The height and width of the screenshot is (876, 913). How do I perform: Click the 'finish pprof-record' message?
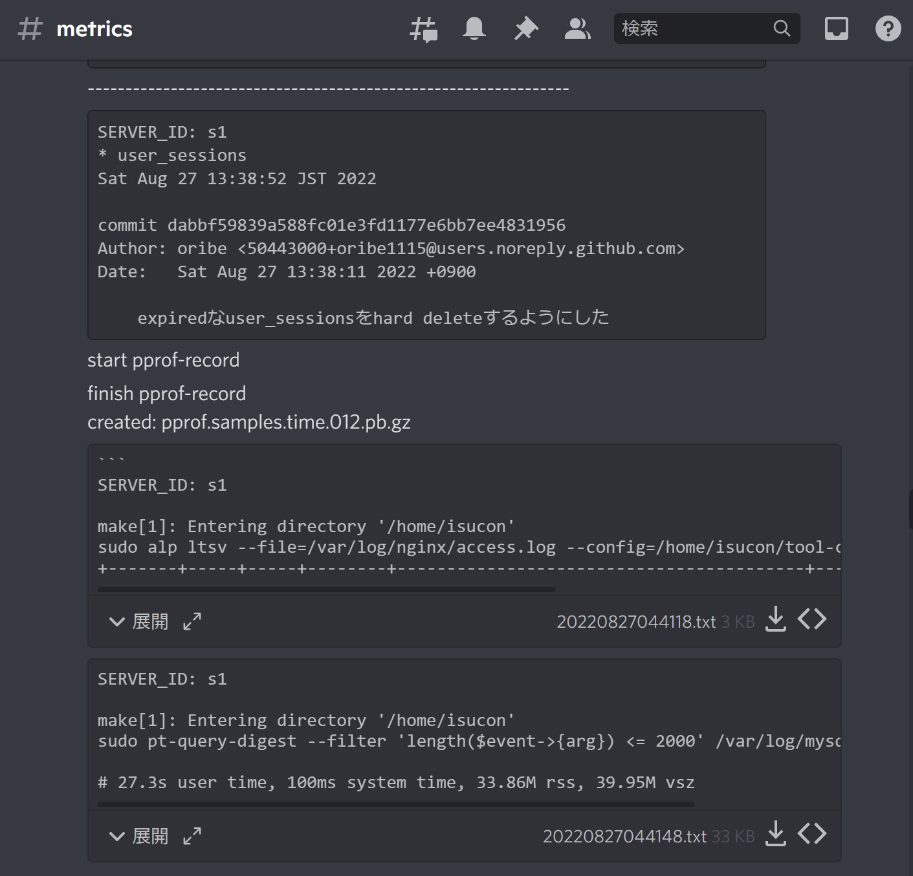[x=167, y=394]
